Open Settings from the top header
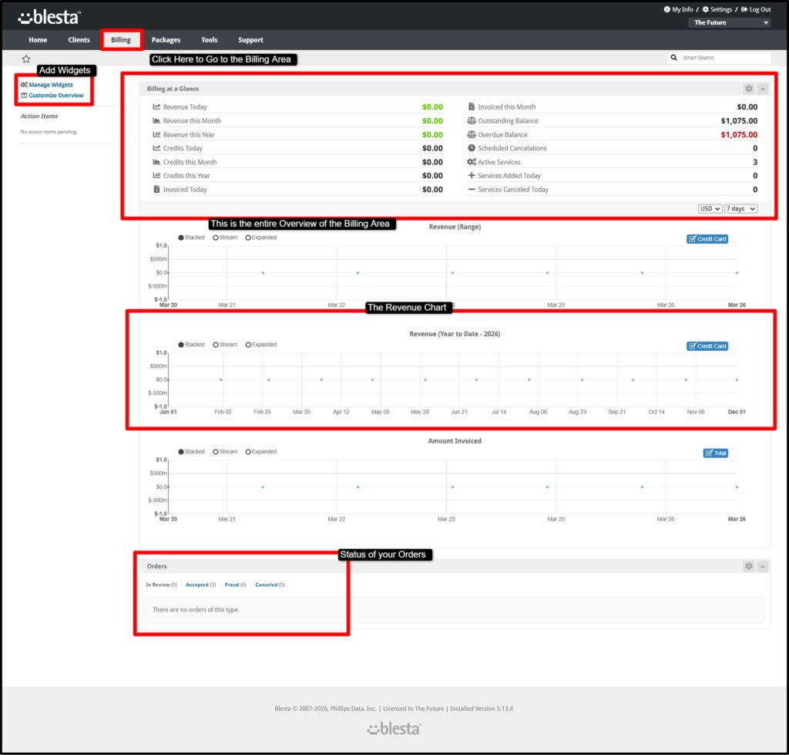This screenshot has width=789, height=755. pyautogui.click(x=718, y=8)
